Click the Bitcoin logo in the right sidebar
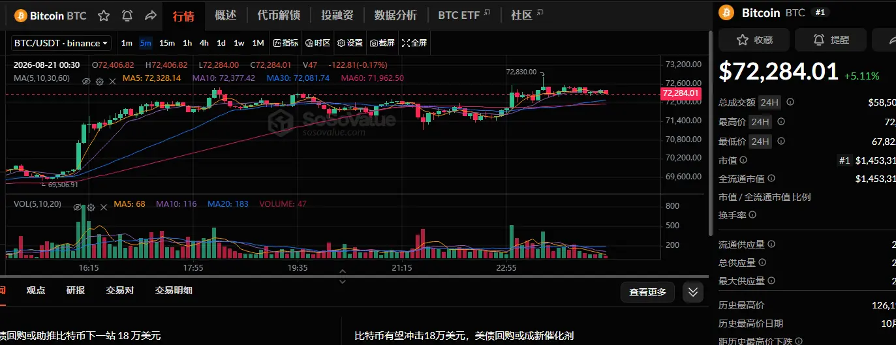This screenshot has width=896, height=345. click(727, 12)
